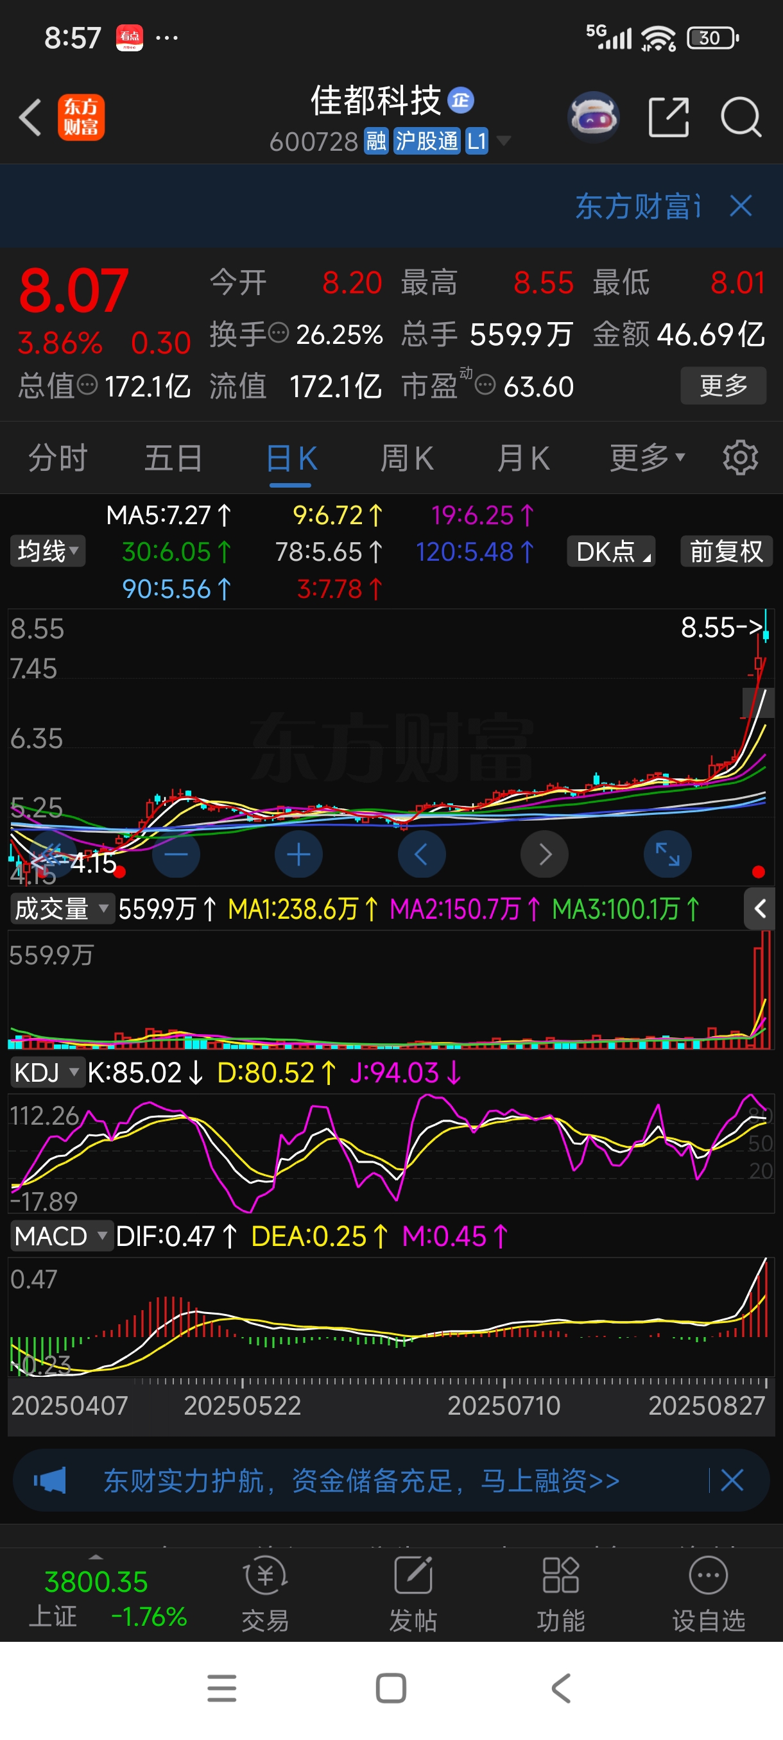This screenshot has height=1740, width=783.
Task: Tap the share export icon
Action: coord(668,117)
